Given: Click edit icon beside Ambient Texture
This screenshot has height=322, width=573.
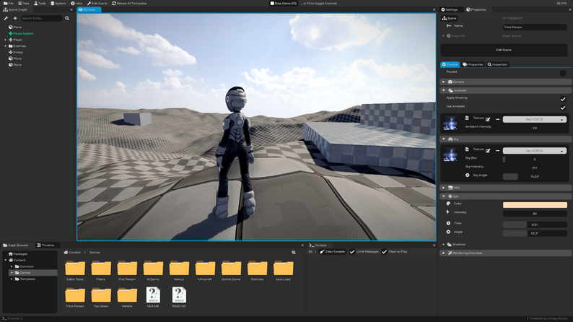Looking at the screenshot, I should coord(488,119).
